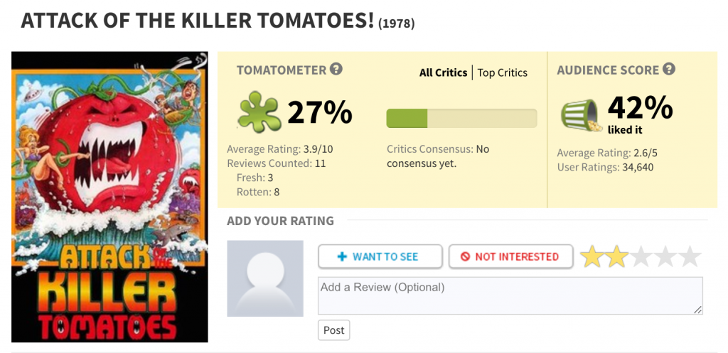Click the 42% audience score
This screenshot has width=728, height=353.
[640, 108]
